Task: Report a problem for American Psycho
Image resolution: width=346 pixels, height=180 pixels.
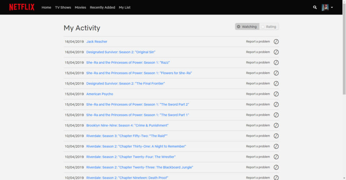Action: 258,94
